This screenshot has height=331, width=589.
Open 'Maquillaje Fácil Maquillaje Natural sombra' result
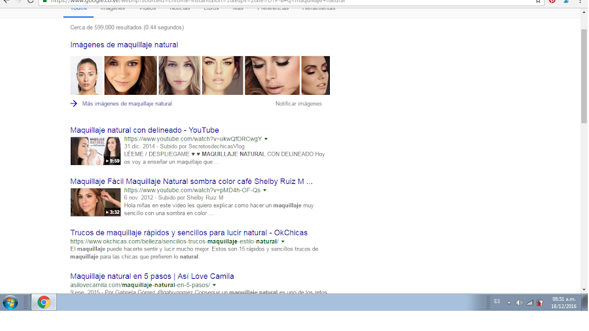[191, 181]
